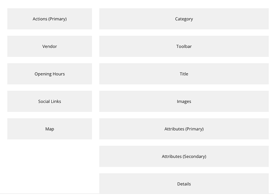Open the Opening Hours block
The image size is (274, 196).
coord(50,74)
